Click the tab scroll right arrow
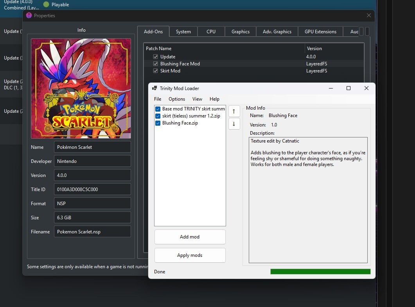Image resolution: width=415 pixels, height=307 pixels. 367,31
